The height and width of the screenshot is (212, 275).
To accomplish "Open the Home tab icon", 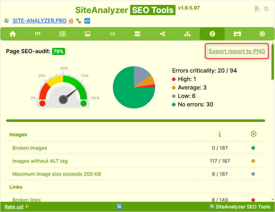I will coord(13,34).
